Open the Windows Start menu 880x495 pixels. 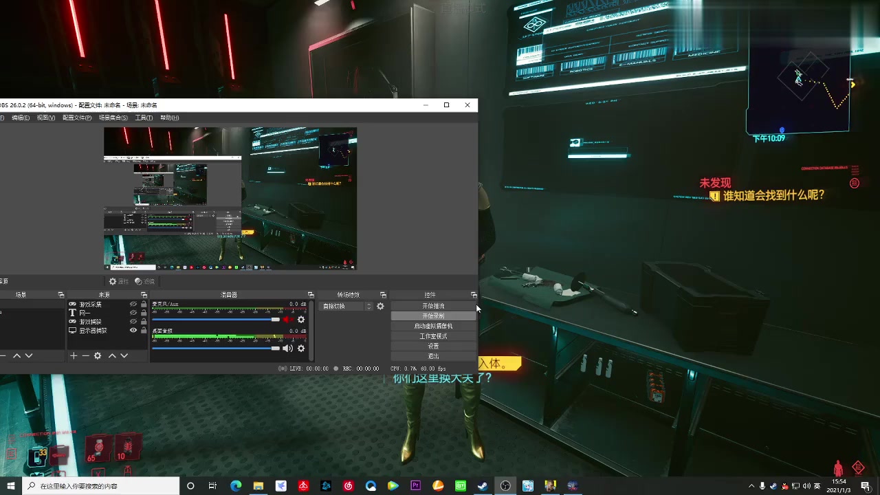[x=11, y=486]
